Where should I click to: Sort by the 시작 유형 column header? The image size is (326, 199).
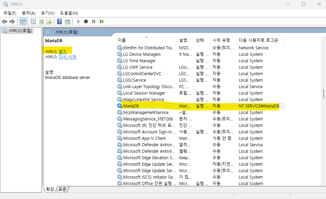(x=223, y=40)
